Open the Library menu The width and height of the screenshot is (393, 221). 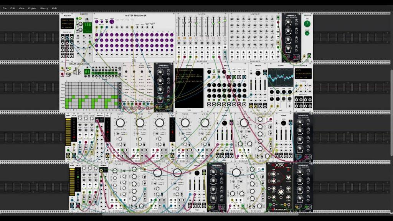pos(43,8)
